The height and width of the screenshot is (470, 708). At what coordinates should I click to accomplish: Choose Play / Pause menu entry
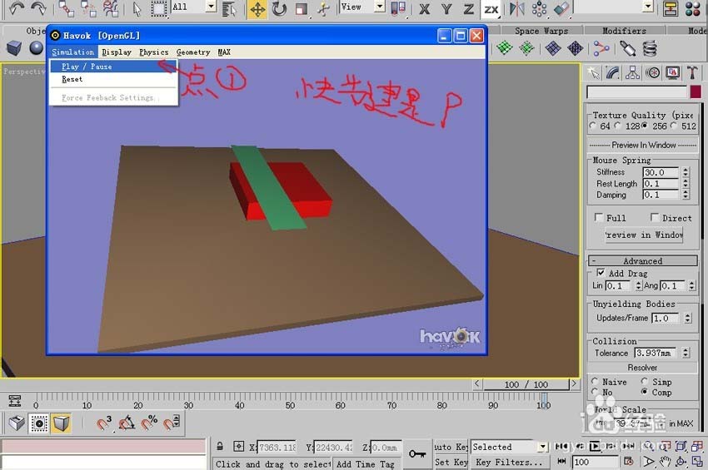(113, 67)
